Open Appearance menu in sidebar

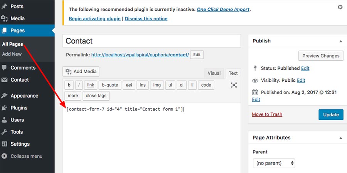[24, 96]
